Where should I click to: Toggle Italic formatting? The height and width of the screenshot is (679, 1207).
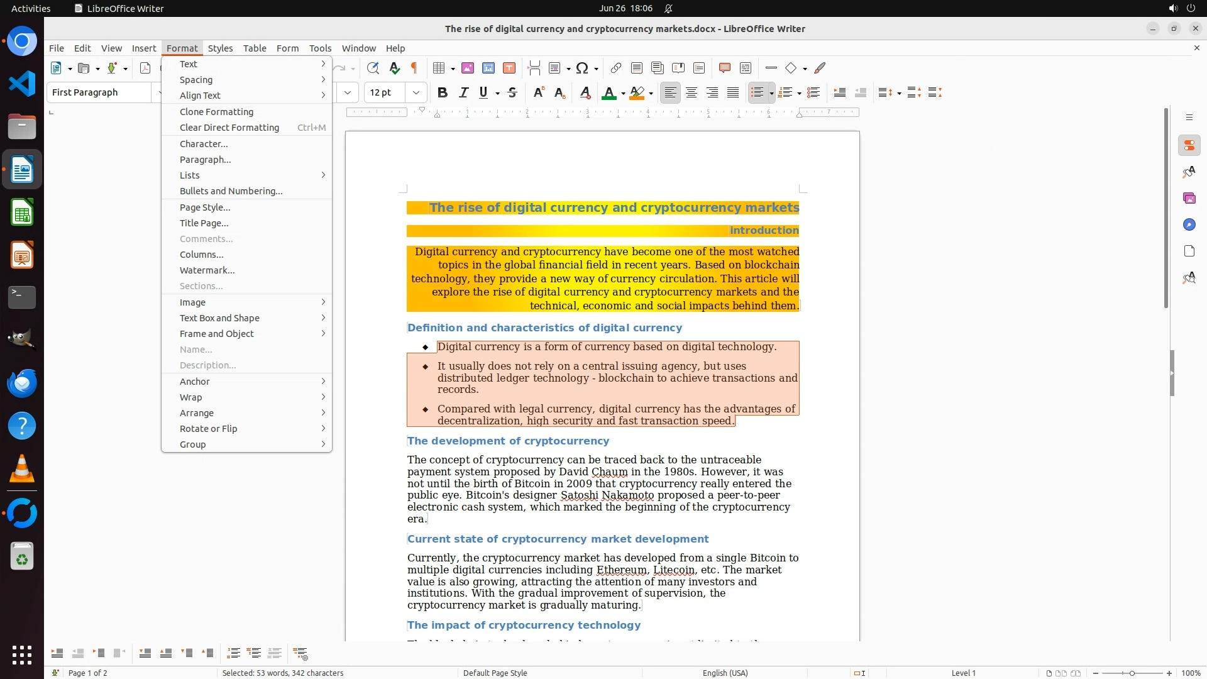[463, 92]
